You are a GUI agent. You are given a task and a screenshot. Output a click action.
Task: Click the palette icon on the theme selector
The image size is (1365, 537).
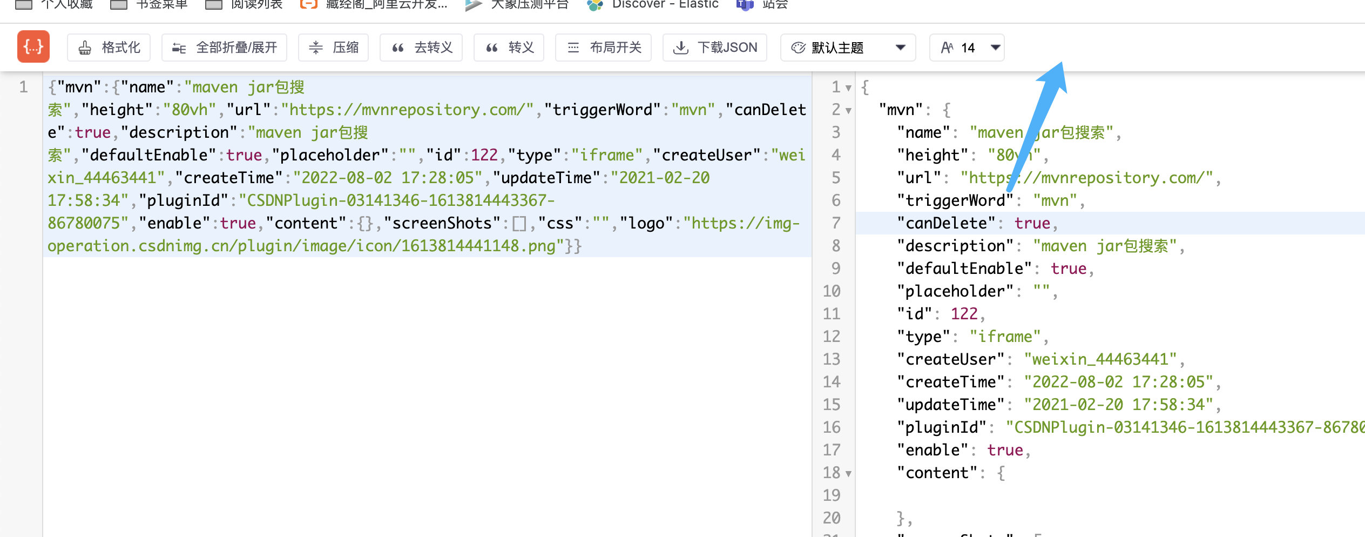point(798,48)
